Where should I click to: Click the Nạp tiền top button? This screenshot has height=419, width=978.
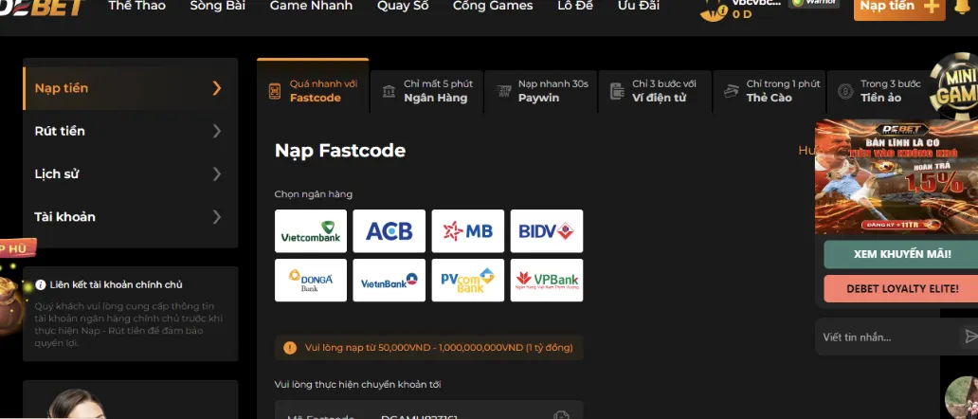[898, 7]
